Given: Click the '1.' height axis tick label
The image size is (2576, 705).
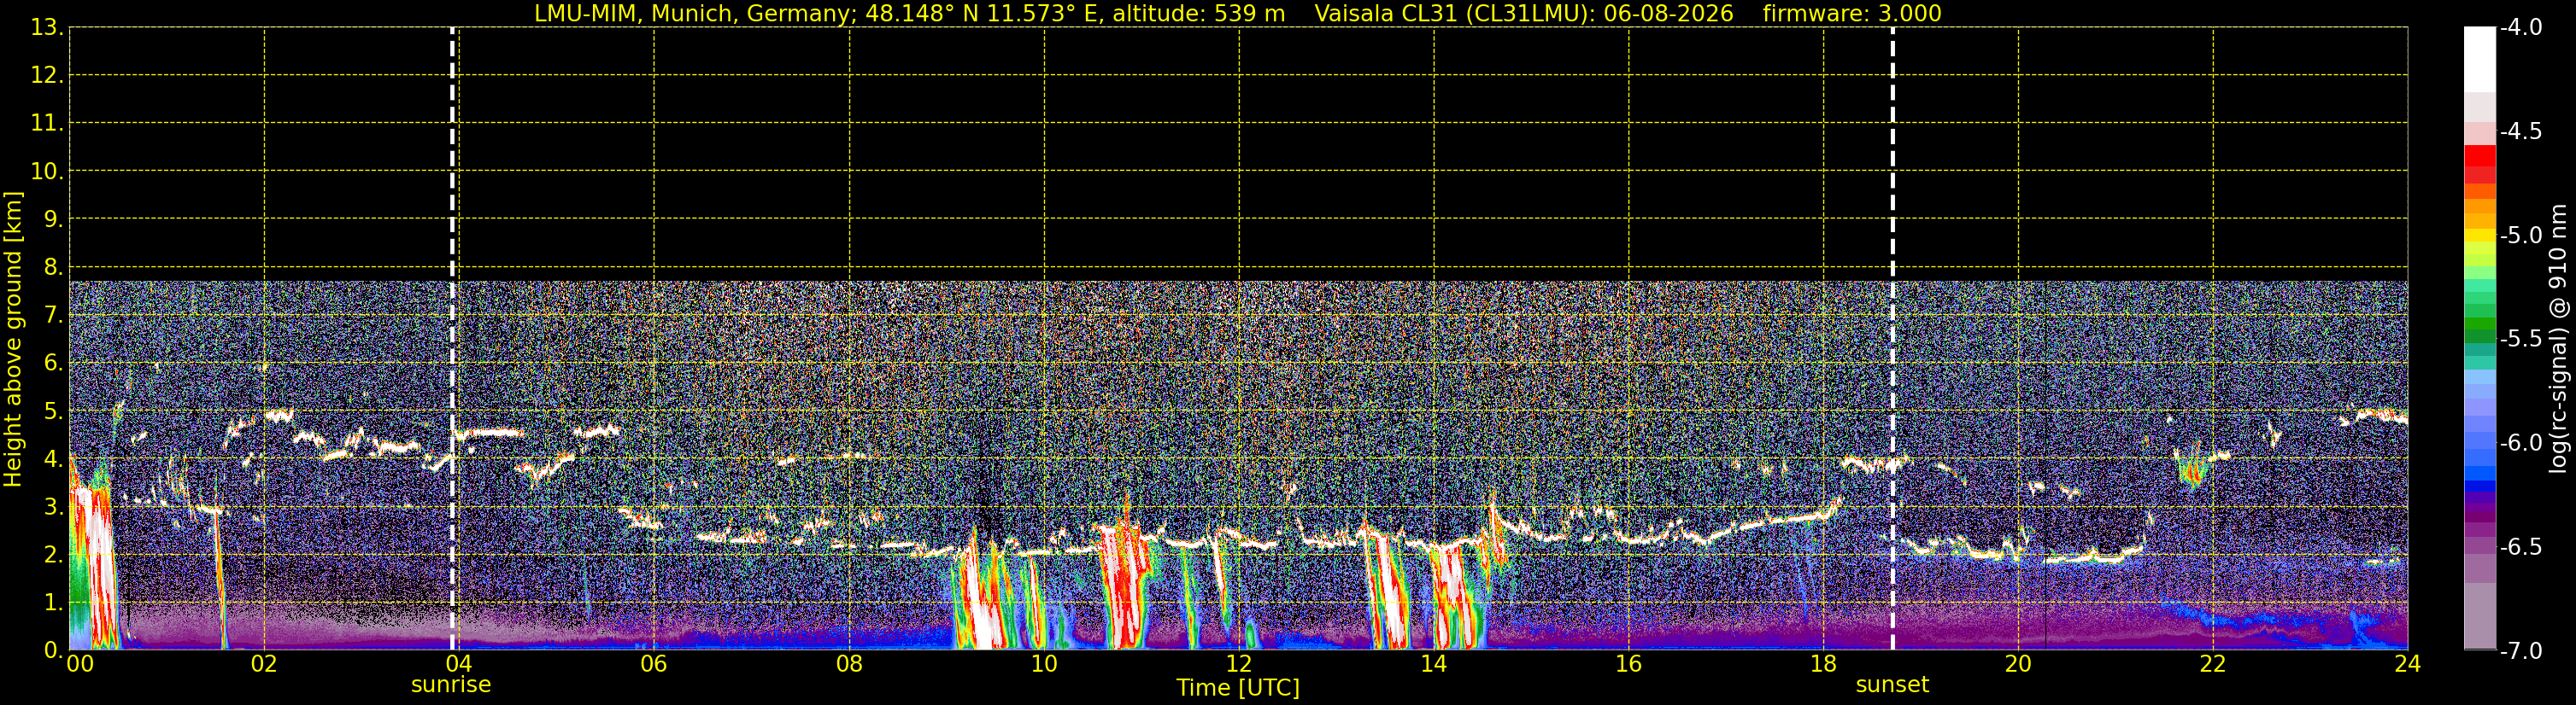Looking at the screenshot, I should (53, 603).
